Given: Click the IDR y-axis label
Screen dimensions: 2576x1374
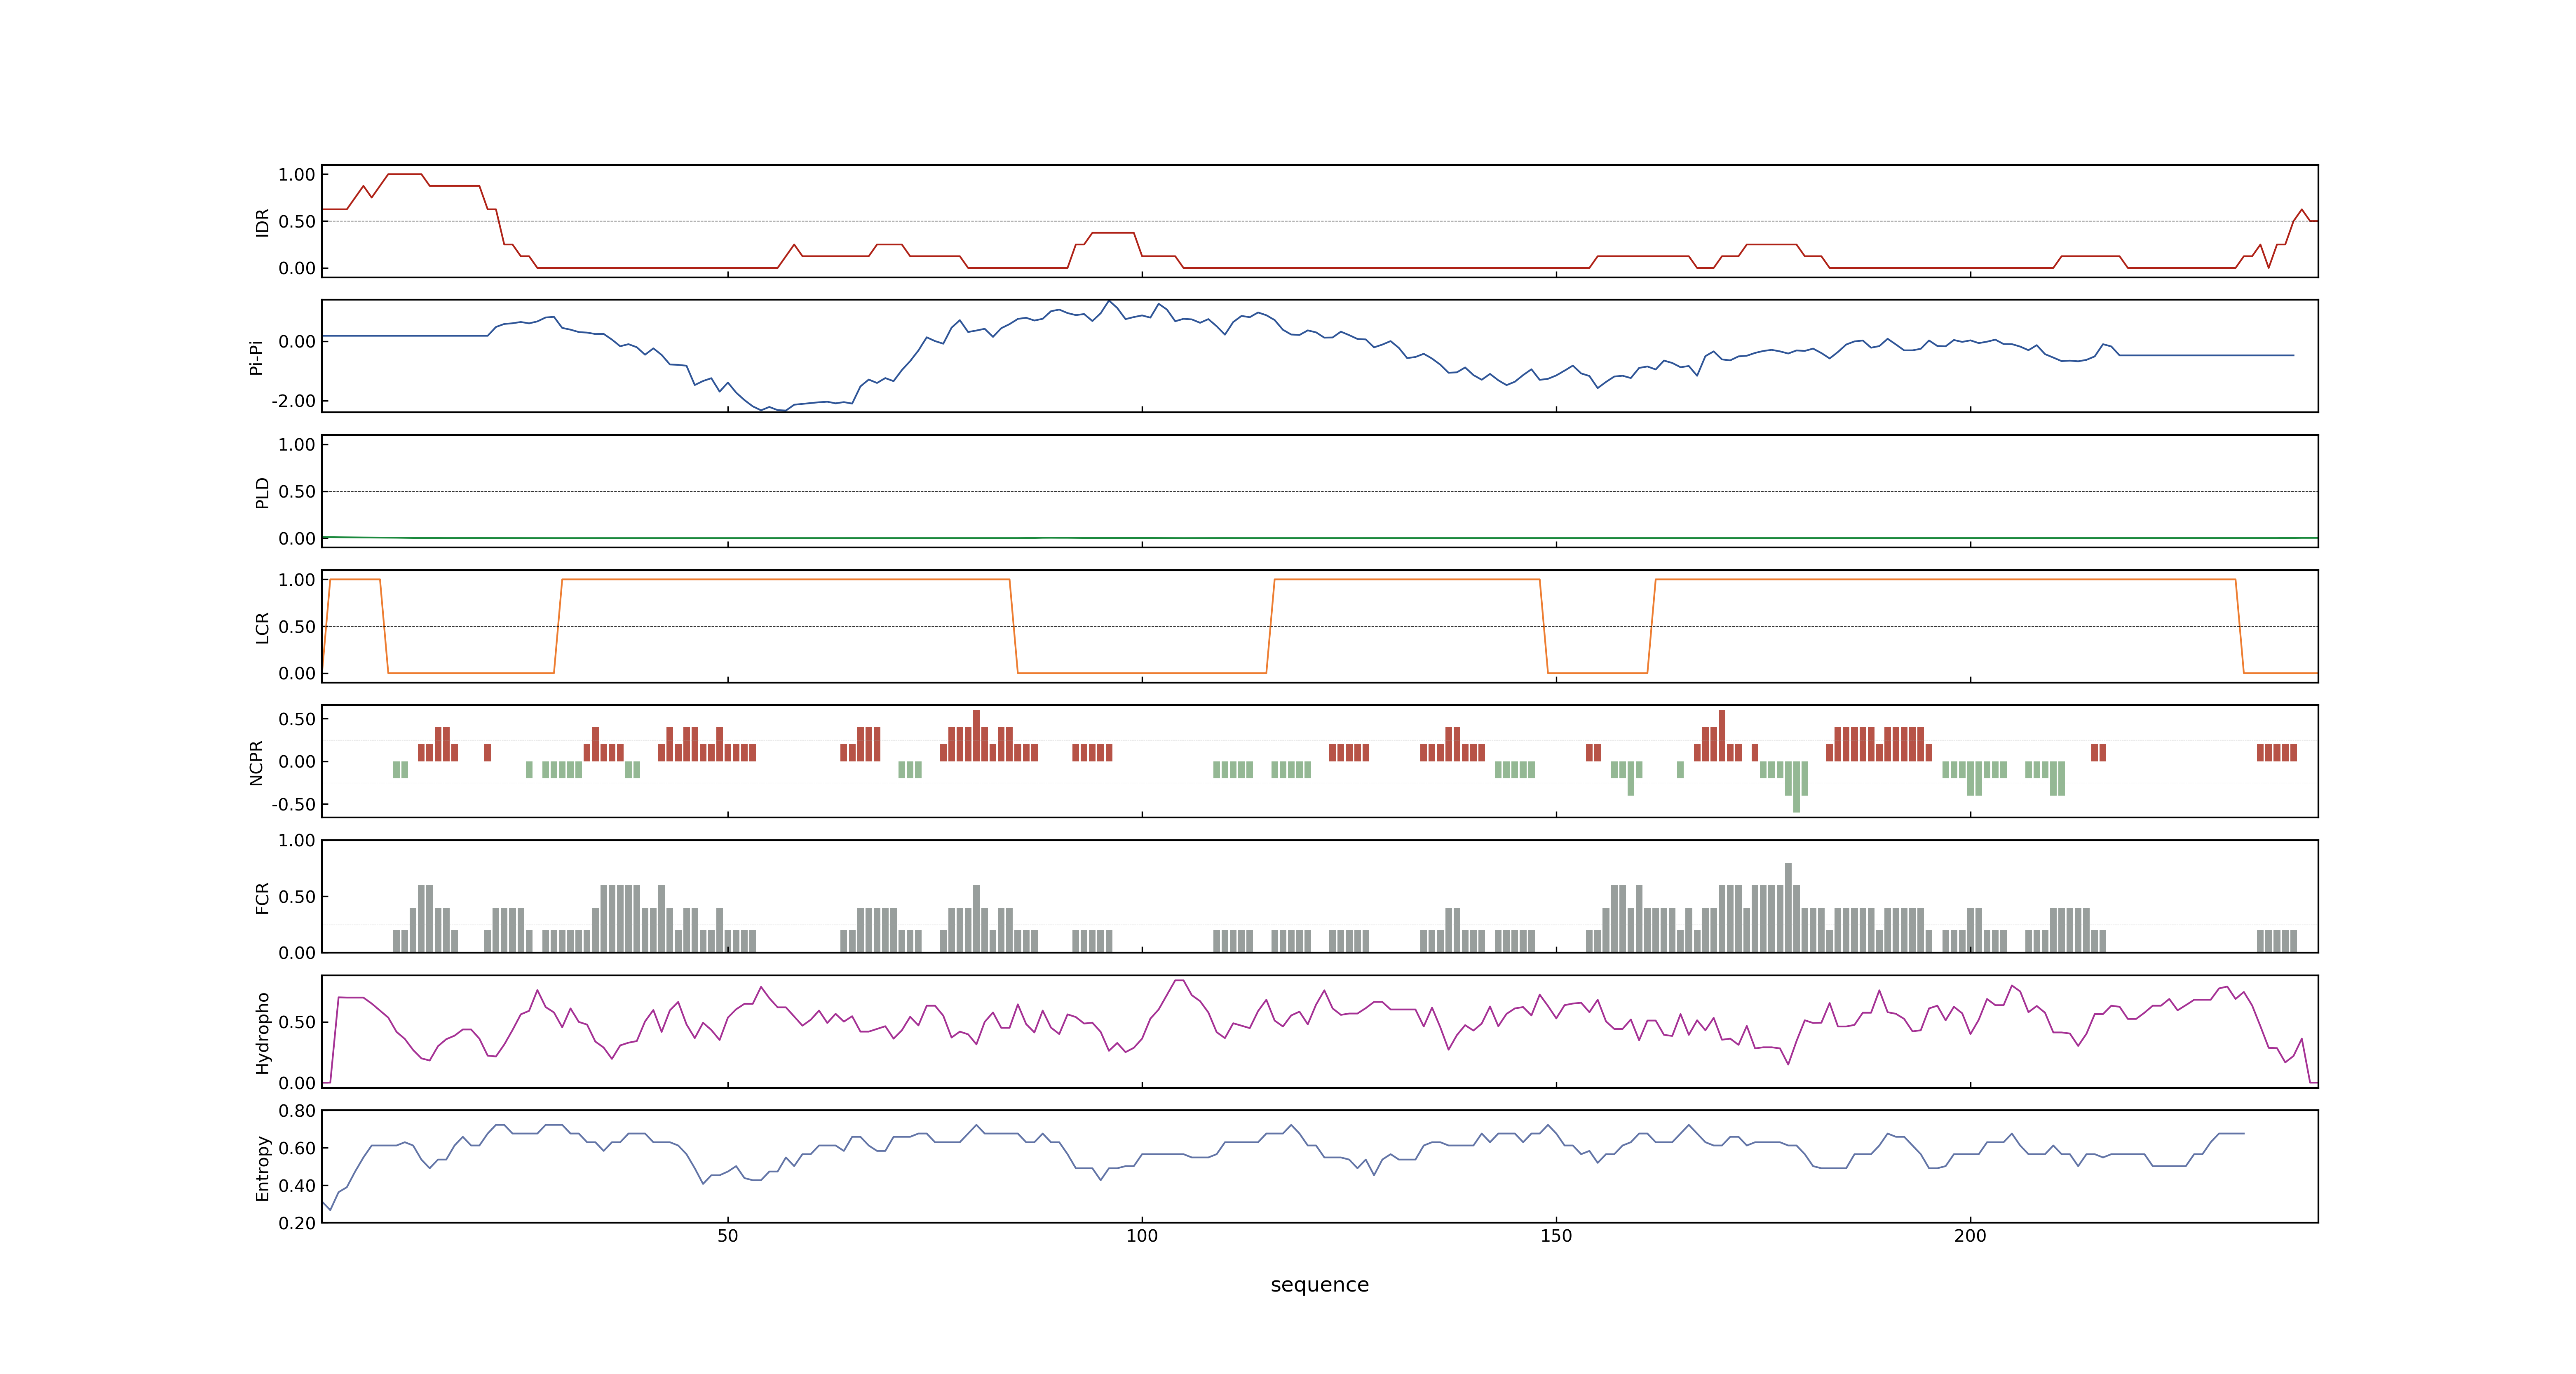Looking at the screenshot, I should (262, 222).
